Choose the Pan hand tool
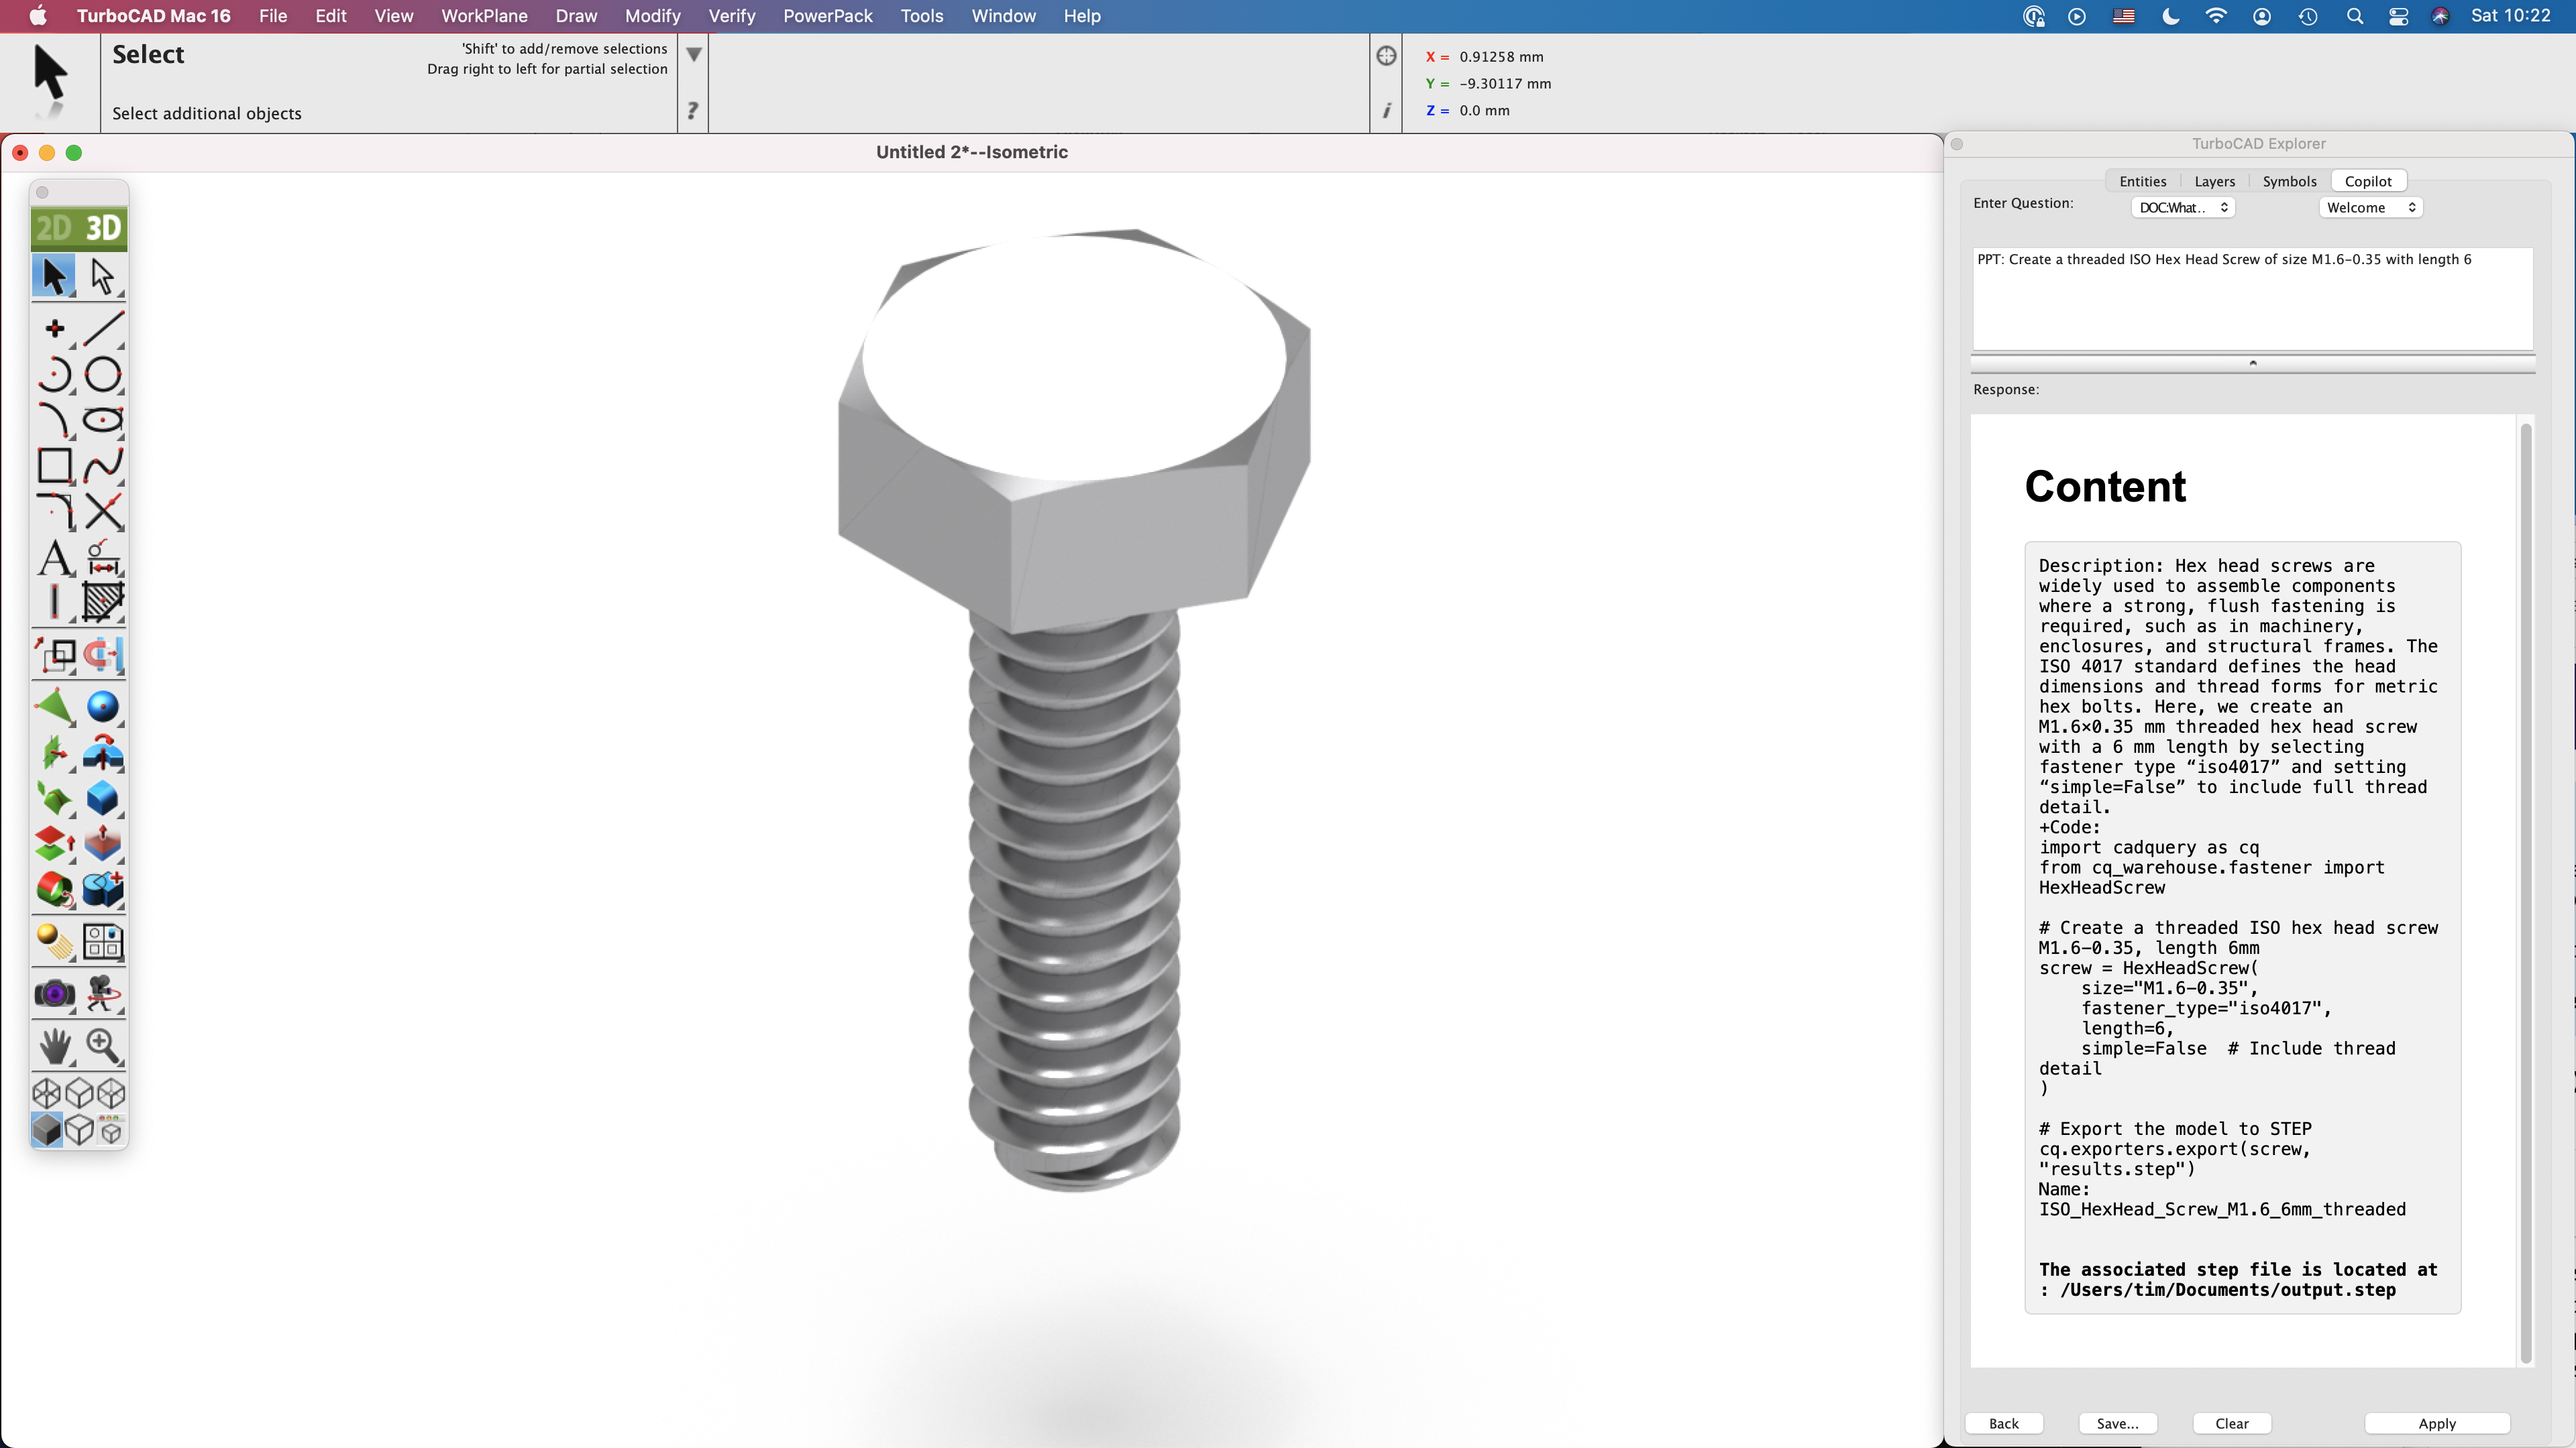 click(55, 1046)
